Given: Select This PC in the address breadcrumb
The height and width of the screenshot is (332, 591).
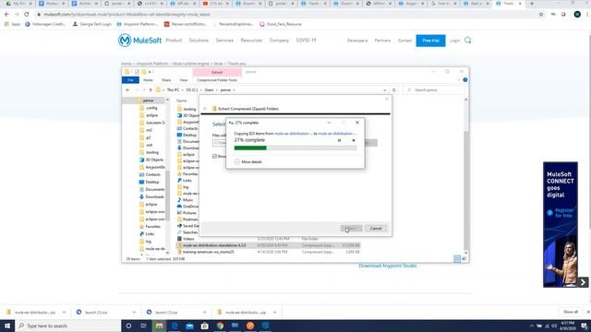Looking at the screenshot, I should pyautogui.click(x=173, y=90).
